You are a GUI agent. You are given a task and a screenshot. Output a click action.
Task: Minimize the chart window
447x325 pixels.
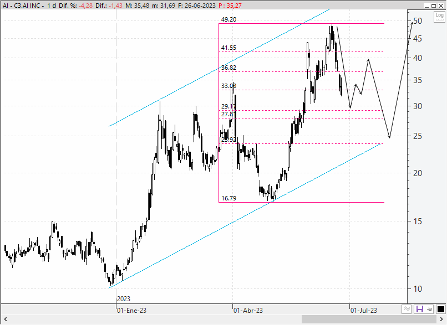tap(427, 6)
